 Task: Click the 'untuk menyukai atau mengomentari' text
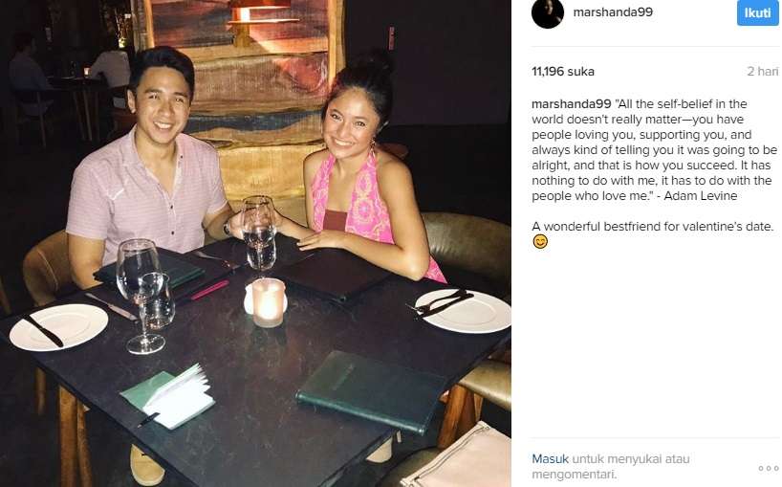click(x=611, y=467)
